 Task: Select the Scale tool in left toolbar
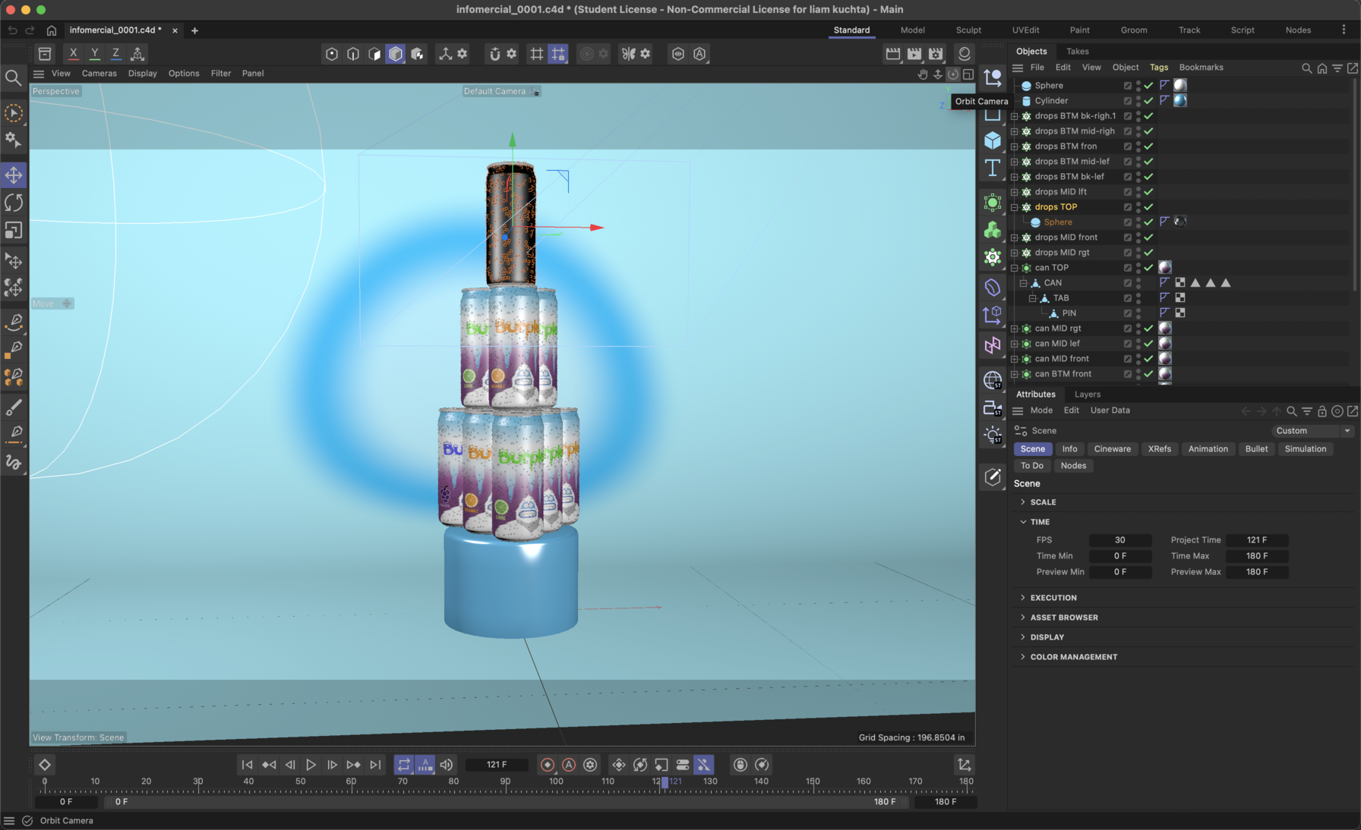point(14,230)
